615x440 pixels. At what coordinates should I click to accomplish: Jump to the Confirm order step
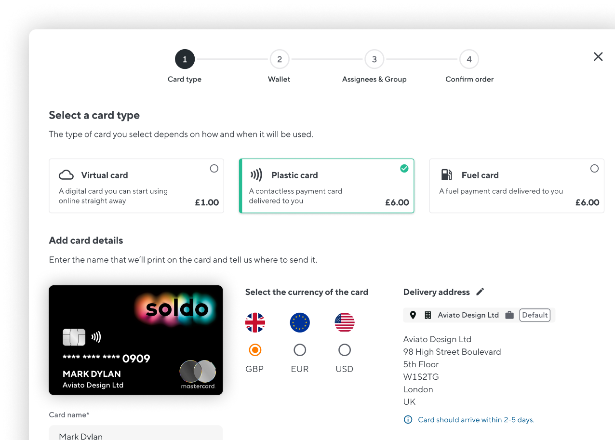(469, 59)
